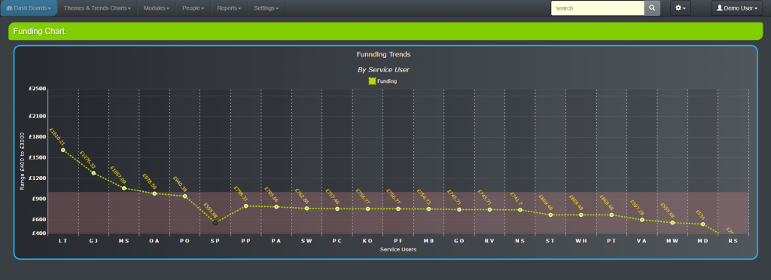This screenshot has width=771, height=280.
Task: Select the MS point £1057.09
Action: tap(124, 188)
